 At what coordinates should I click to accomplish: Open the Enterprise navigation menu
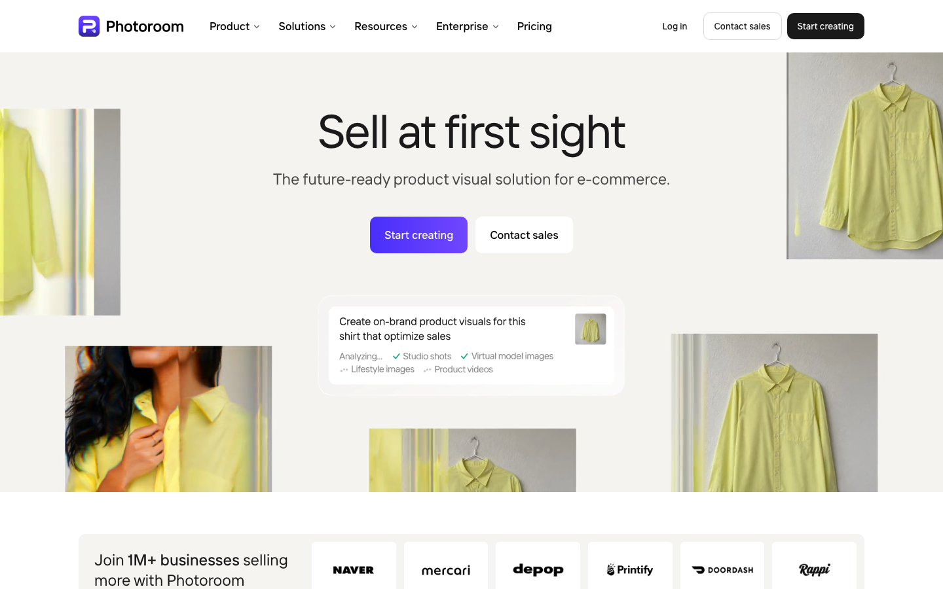click(468, 26)
